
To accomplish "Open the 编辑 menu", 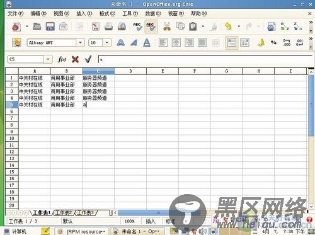I will (x=38, y=14).
